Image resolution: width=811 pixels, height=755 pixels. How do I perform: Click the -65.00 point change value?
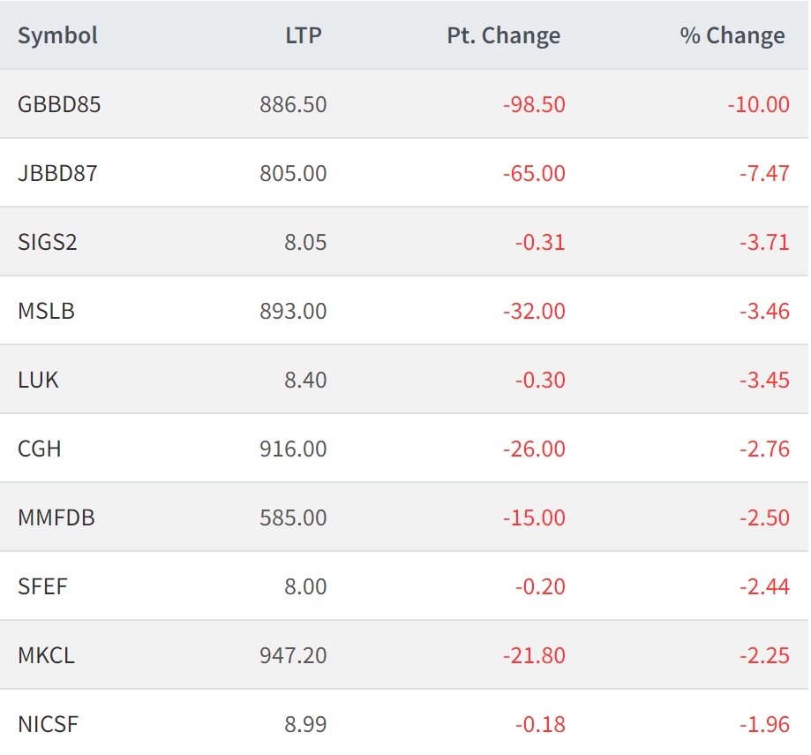point(534,173)
